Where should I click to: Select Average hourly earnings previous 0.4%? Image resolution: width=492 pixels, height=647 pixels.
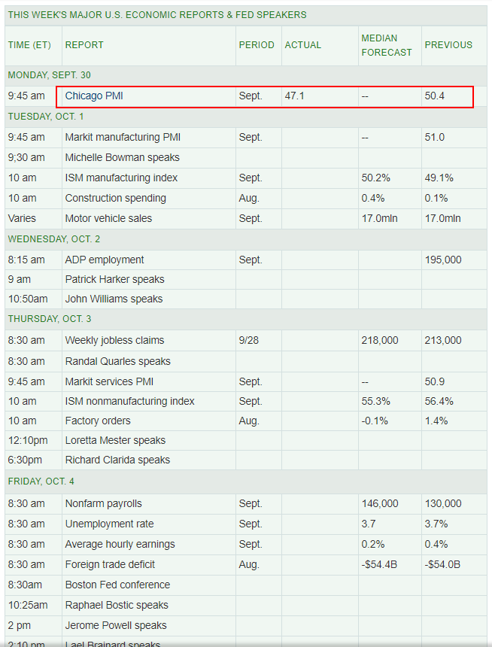pyautogui.click(x=436, y=544)
